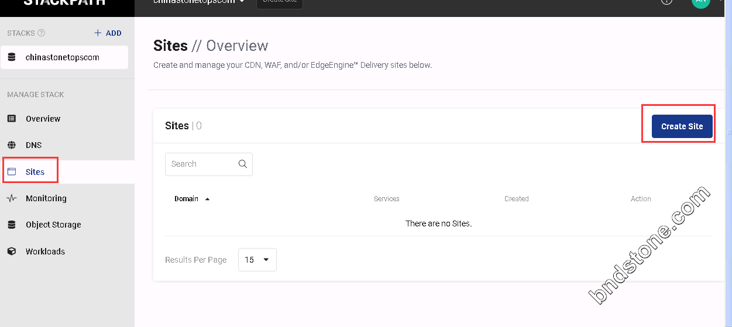Focus the sites Search field

click(x=209, y=164)
